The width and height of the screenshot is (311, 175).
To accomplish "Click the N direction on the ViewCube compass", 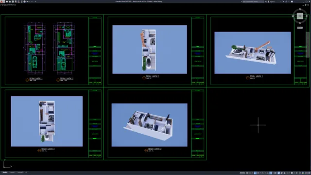I will coord(300,9).
